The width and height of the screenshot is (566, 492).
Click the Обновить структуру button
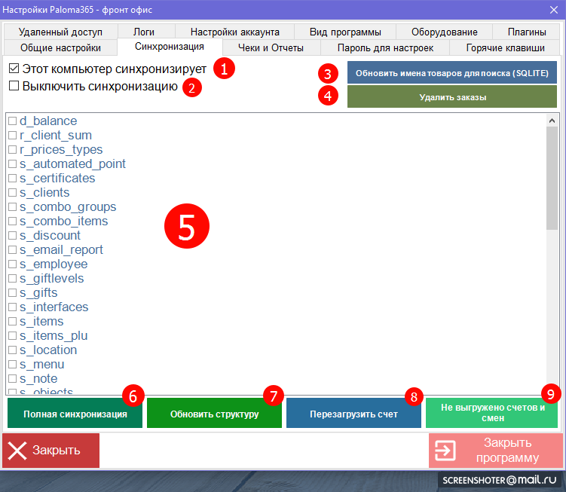[x=214, y=414]
